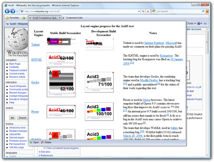Open the Main Page sidebar link
The image size is (214, 162).
coord(15,64)
